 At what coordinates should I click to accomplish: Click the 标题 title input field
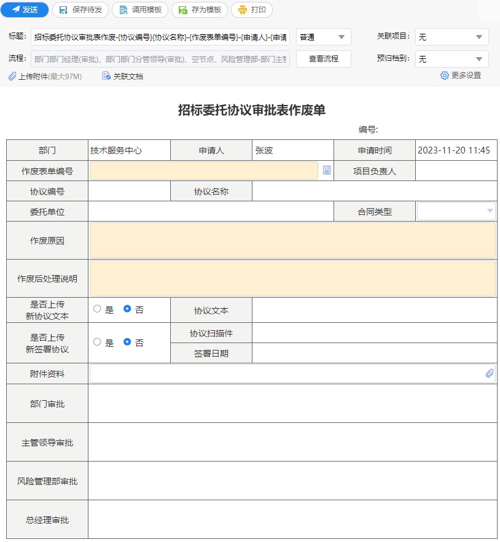coord(160,37)
